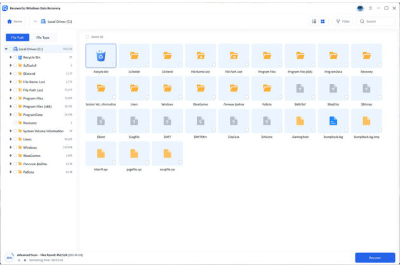400x267 pixels.
Task: Expand the File Name Lost tree node
Action: click(x=11, y=82)
